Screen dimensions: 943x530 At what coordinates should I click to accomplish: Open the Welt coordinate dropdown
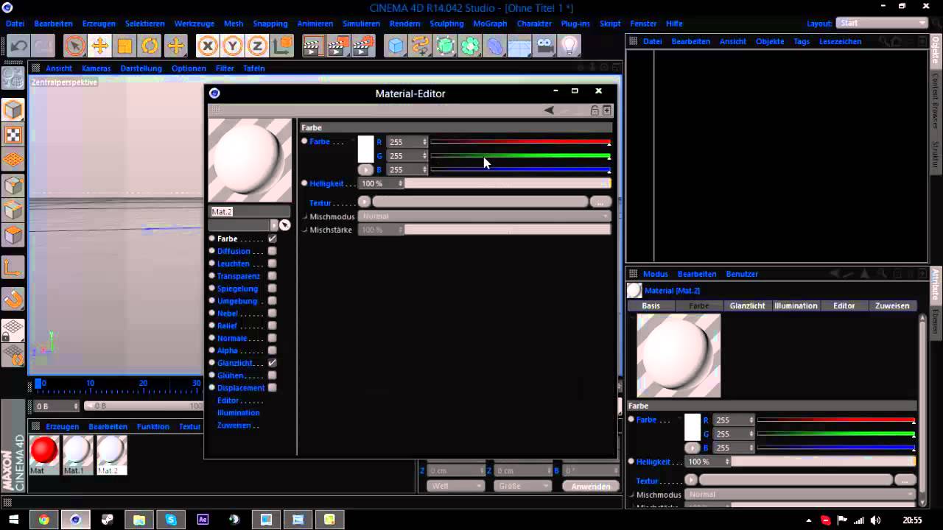tap(456, 486)
